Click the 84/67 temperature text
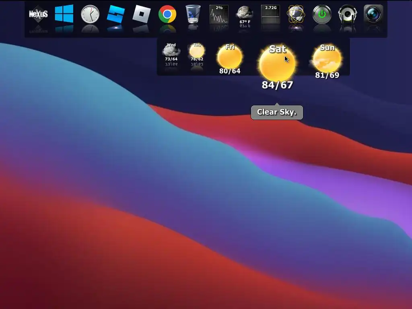The image size is (412, 309). click(277, 85)
